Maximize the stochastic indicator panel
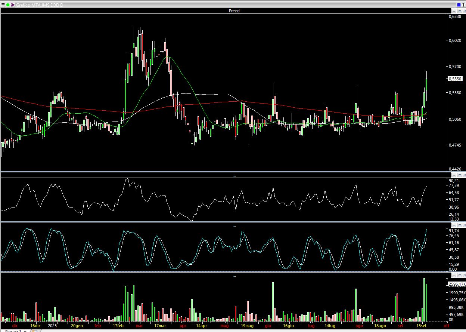Viewport: 466px width, 332px height. (x=459, y=225)
